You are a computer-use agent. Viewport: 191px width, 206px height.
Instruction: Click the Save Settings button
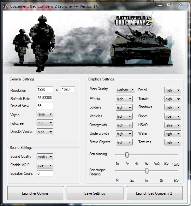95,193
